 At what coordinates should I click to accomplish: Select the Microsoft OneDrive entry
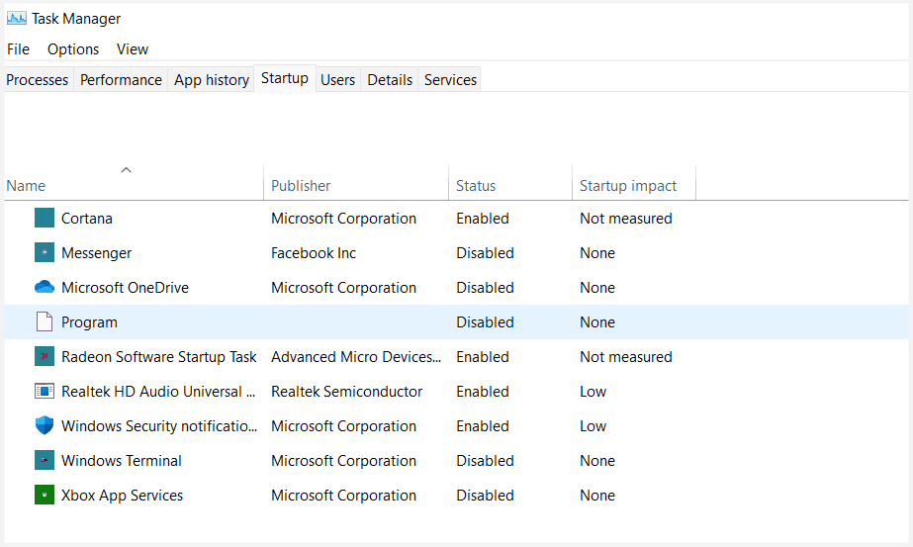coord(126,287)
